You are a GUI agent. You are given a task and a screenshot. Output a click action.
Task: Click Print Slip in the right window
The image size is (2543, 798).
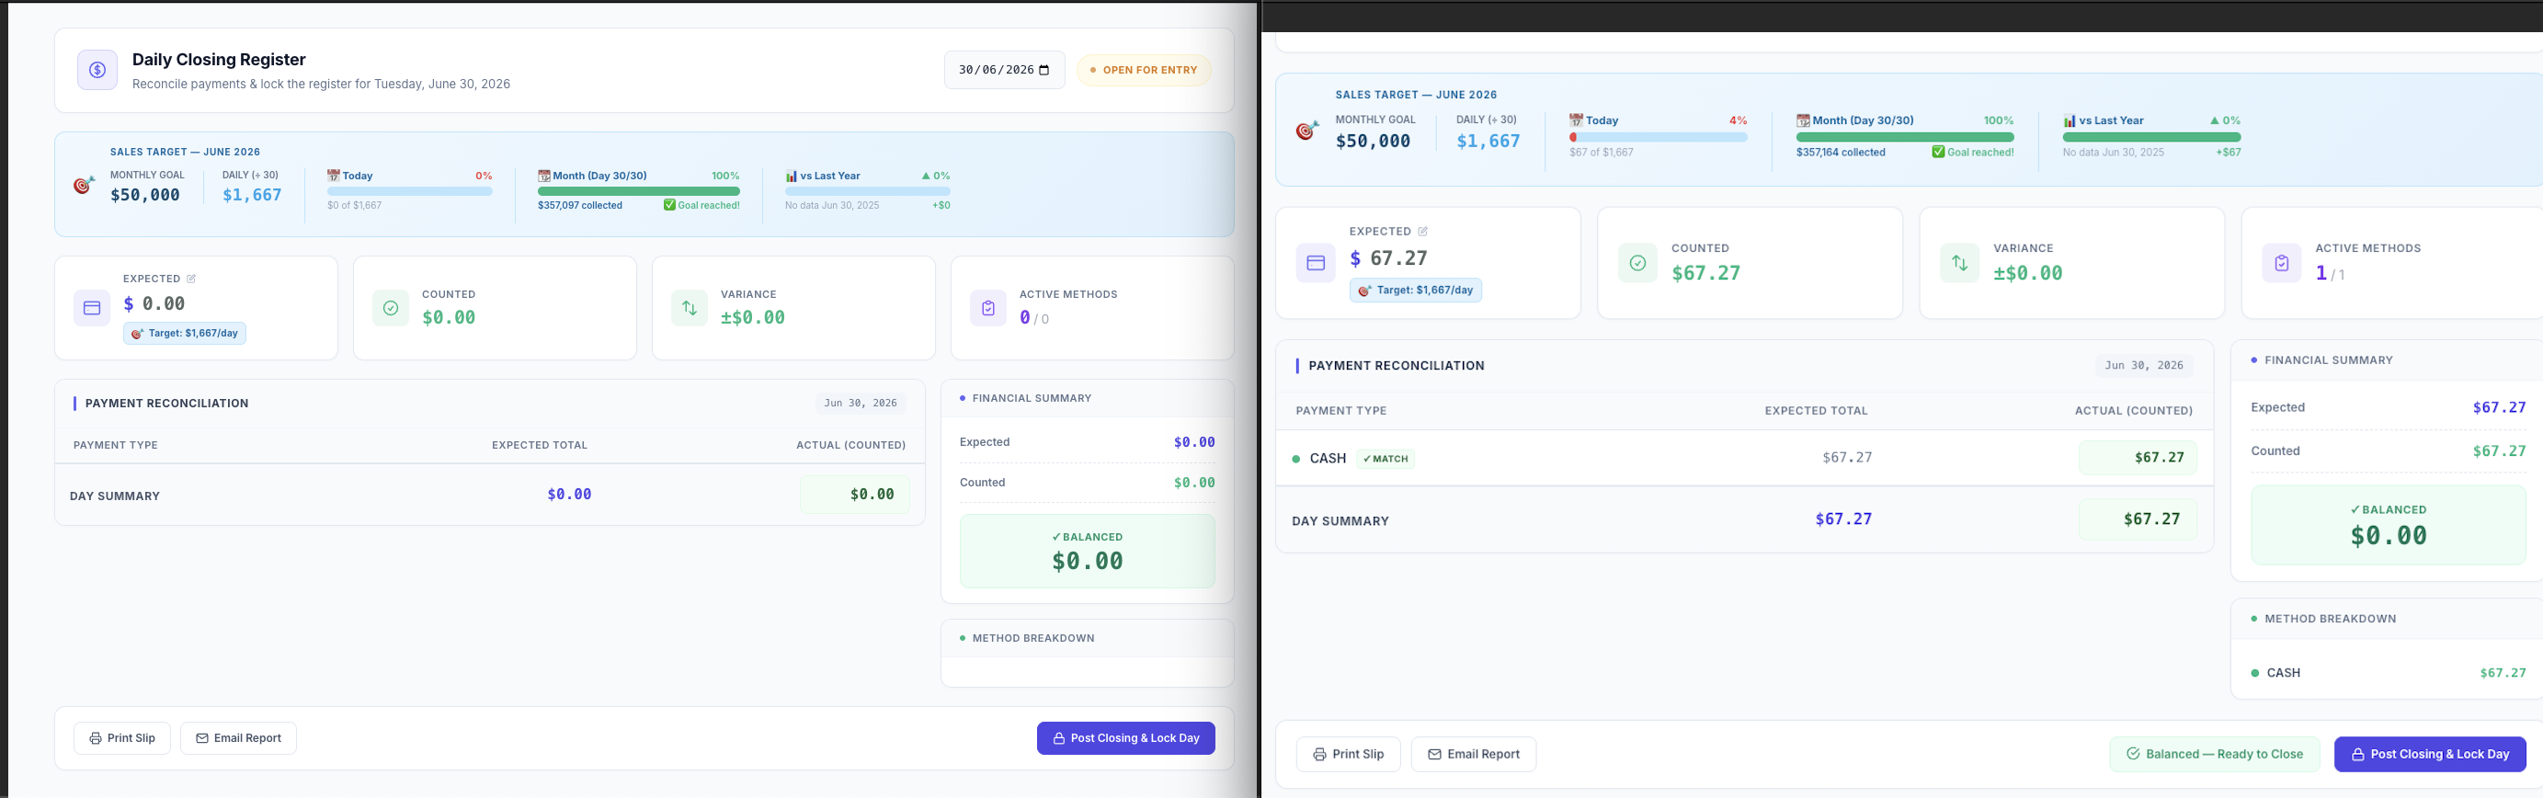(1349, 755)
